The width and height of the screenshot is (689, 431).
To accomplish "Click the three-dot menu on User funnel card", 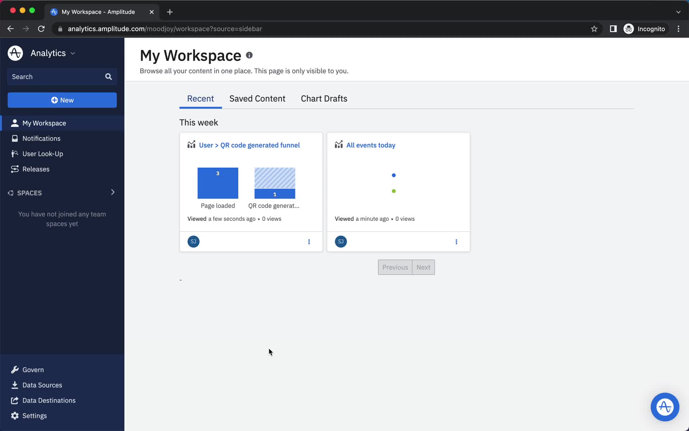I will tap(309, 241).
